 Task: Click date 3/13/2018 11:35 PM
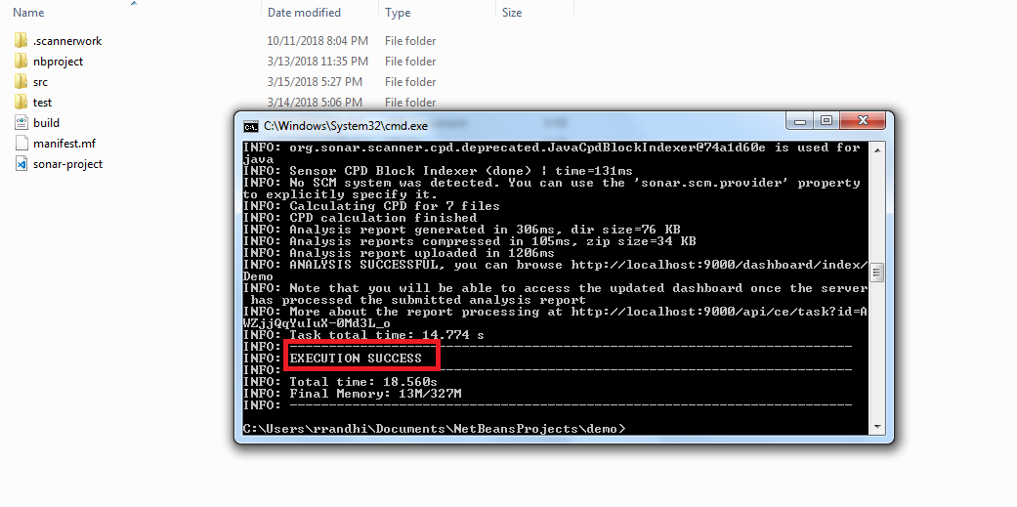(x=318, y=62)
